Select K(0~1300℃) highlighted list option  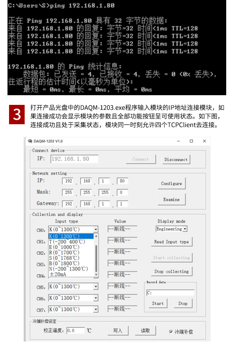click(71, 236)
